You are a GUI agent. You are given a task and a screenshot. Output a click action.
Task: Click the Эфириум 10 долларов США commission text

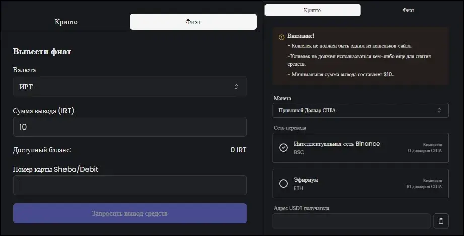(x=424, y=187)
